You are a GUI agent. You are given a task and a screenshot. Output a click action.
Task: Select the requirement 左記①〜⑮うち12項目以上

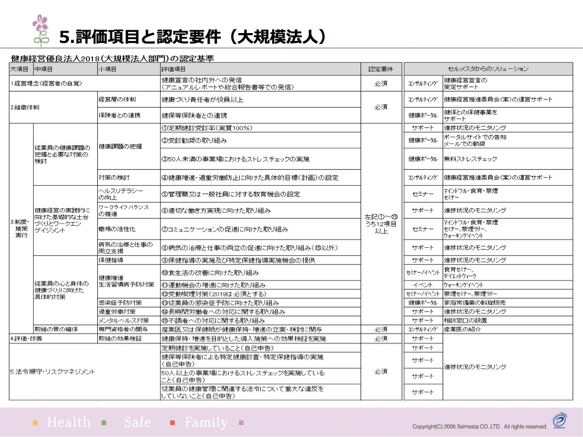381,224
